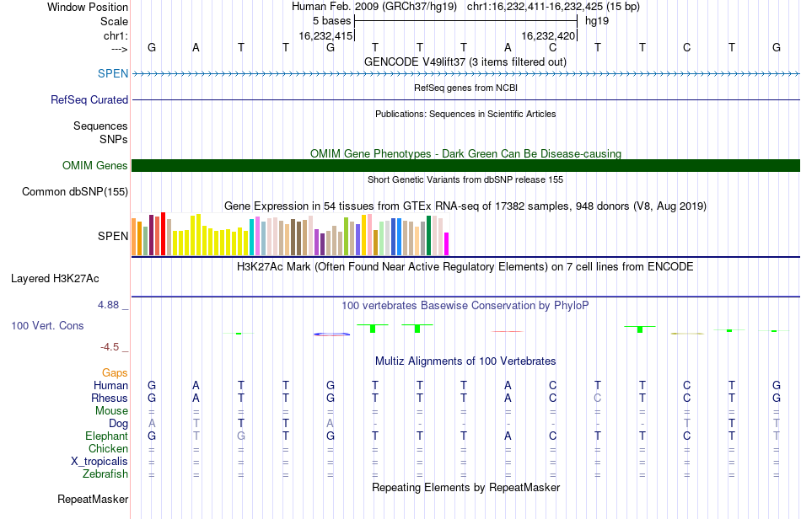This screenshot has height=519, width=801.
Task: Click the Multiz Alignments of 100 Vertebrates title
Action: tap(465, 361)
